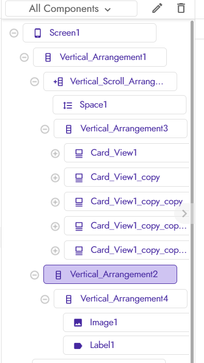Click the pencil rename icon
This screenshot has width=204, height=363.
(157, 8)
